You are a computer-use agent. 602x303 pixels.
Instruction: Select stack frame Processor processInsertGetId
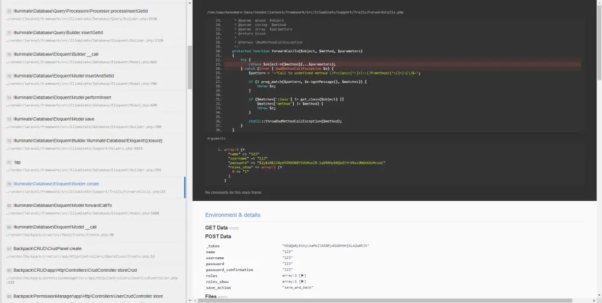[94, 14]
